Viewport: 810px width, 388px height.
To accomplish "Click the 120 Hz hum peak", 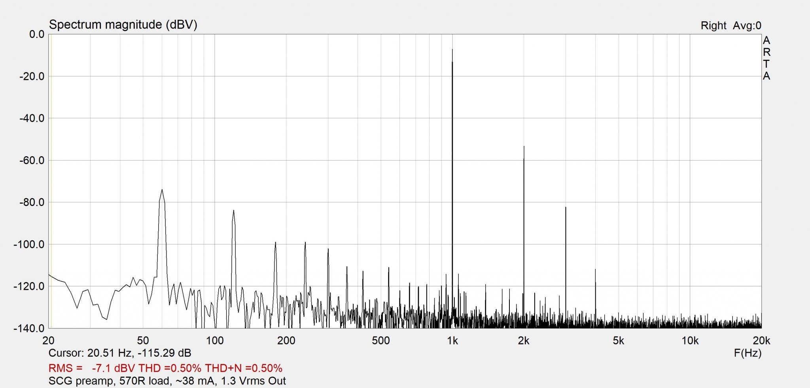I will click(x=234, y=211).
